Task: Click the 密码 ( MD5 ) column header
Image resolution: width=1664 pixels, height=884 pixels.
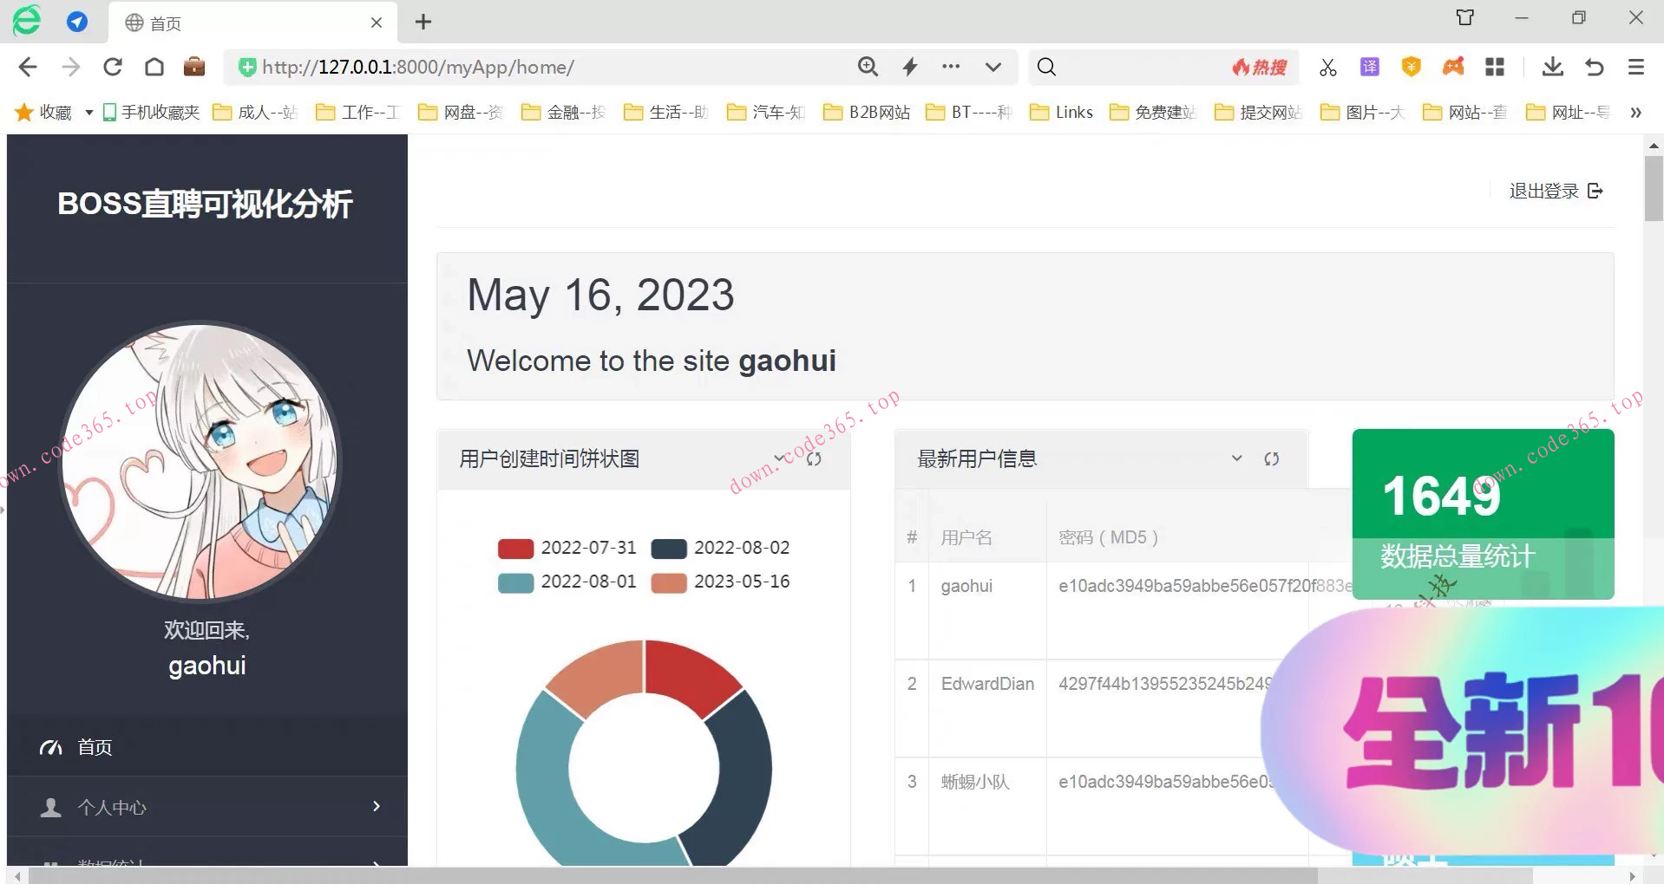Action: [1109, 537]
